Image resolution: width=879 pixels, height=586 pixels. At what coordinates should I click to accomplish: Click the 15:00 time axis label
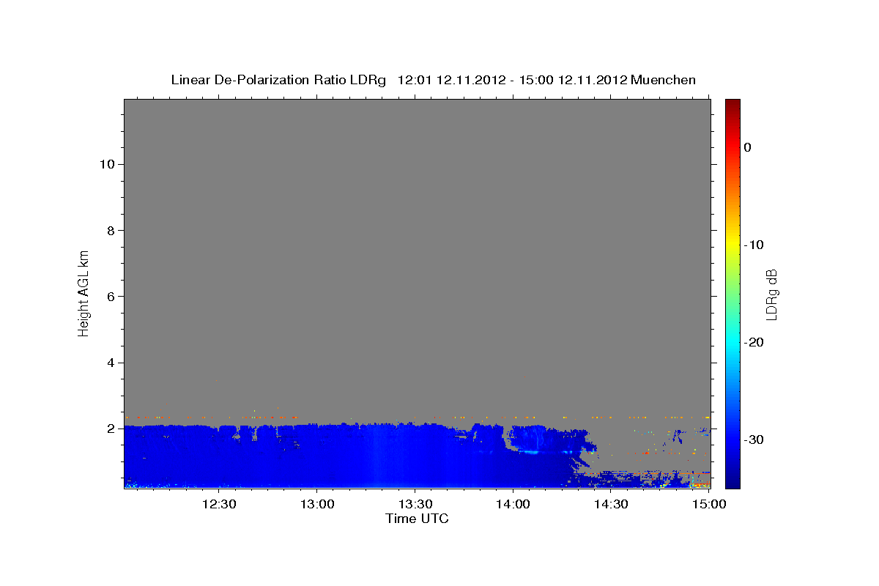(709, 504)
